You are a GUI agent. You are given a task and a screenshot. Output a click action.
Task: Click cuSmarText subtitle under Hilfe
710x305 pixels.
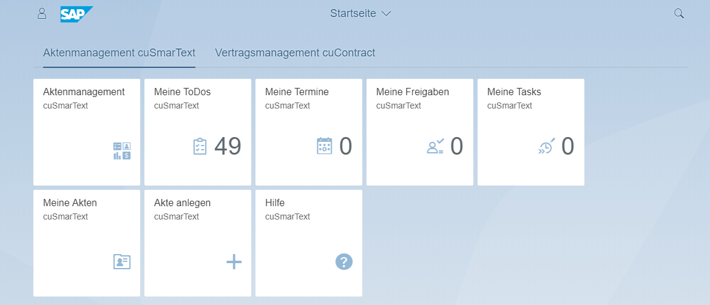pos(288,216)
